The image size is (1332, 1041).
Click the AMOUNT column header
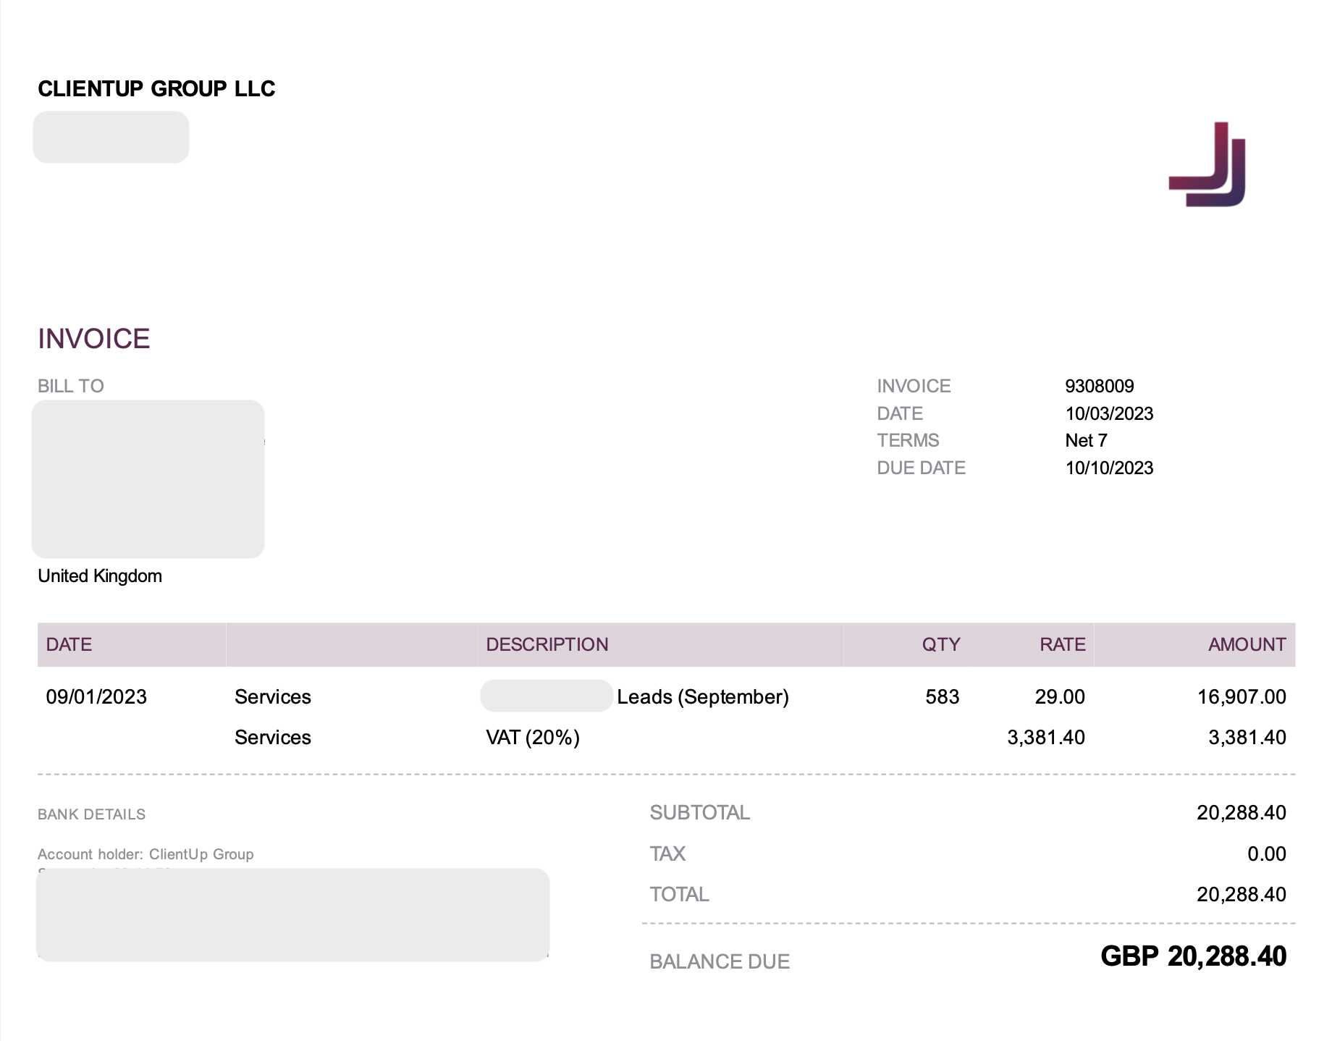click(x=1247, y=644)
